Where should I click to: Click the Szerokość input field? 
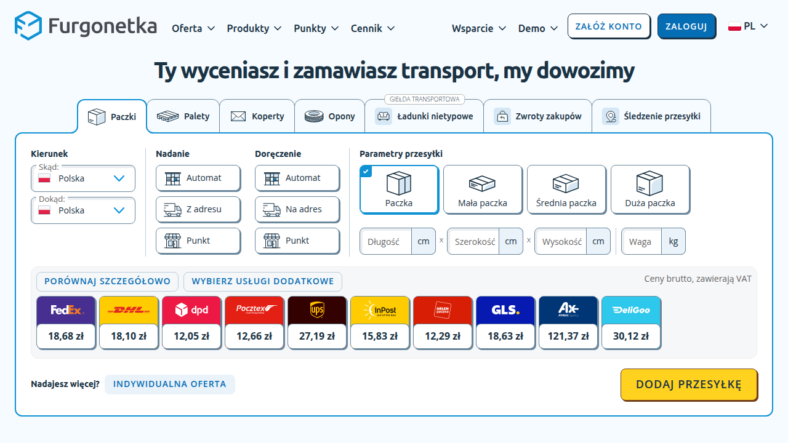(473, 241)
